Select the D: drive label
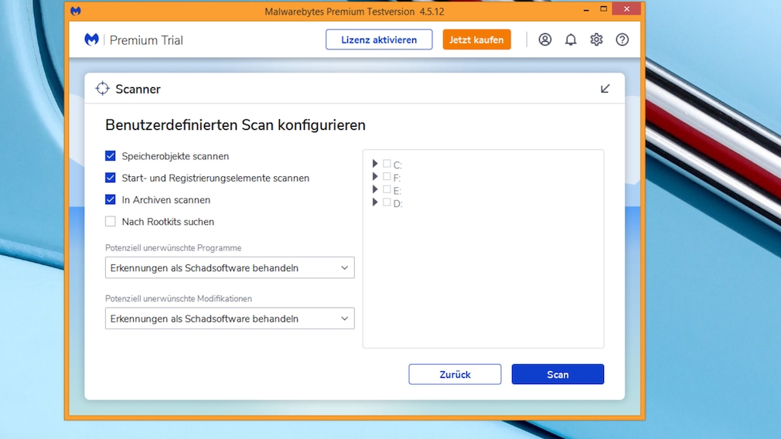Screen dimensions: 781x439 pyautogui.click(x=397, y=203)
